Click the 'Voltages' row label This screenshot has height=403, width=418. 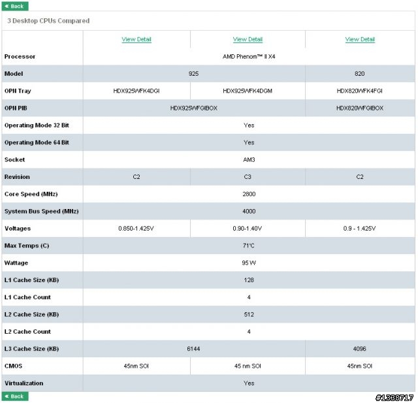coord(18,229)
